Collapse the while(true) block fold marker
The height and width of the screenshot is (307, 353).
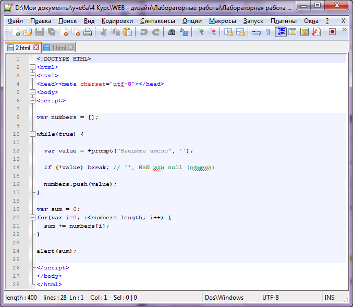click(32, 134)
